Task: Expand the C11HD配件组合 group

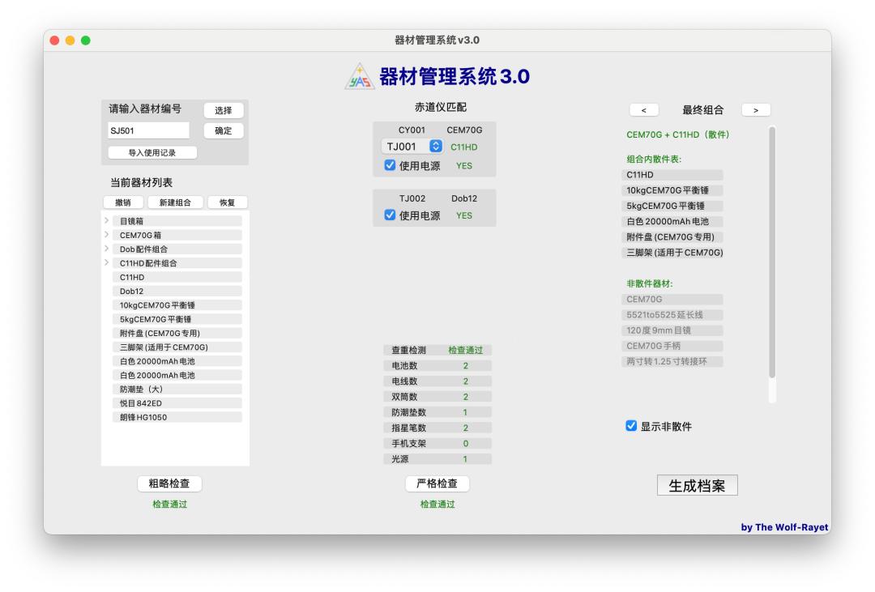Action: [106, 263]
